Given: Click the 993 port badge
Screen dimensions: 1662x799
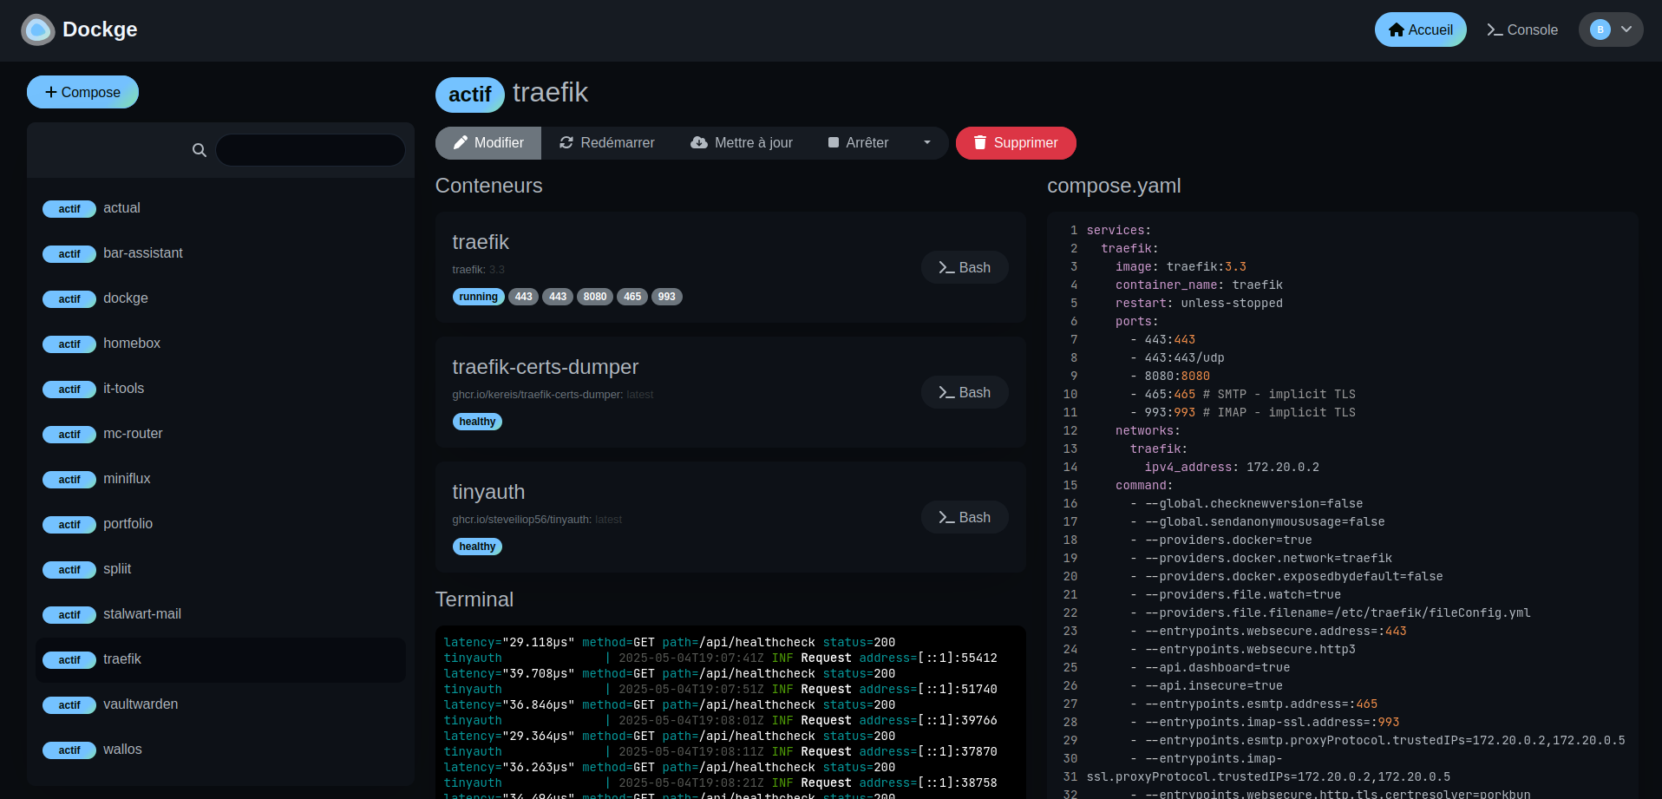Looking at the screenshot, I should [x=667, y=297].
